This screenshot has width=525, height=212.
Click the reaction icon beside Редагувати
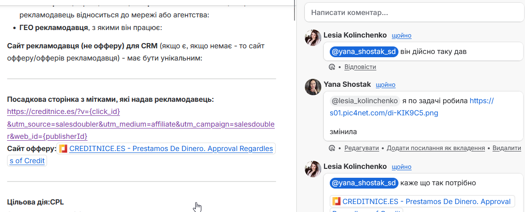332,148
